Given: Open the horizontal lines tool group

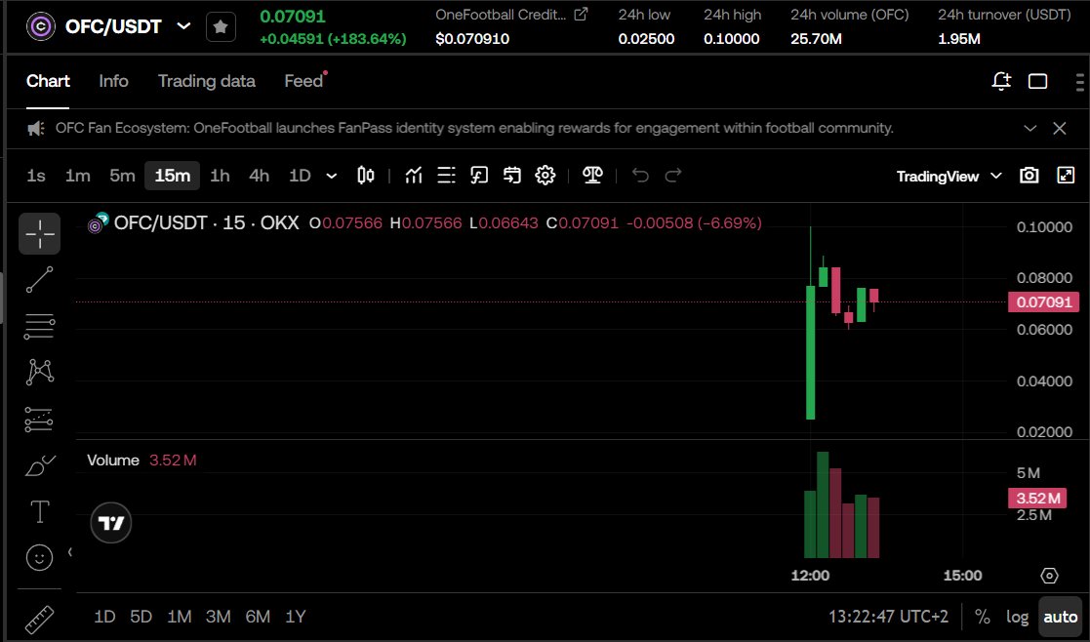Looking at the screenshot, I should tap(40, 326).
